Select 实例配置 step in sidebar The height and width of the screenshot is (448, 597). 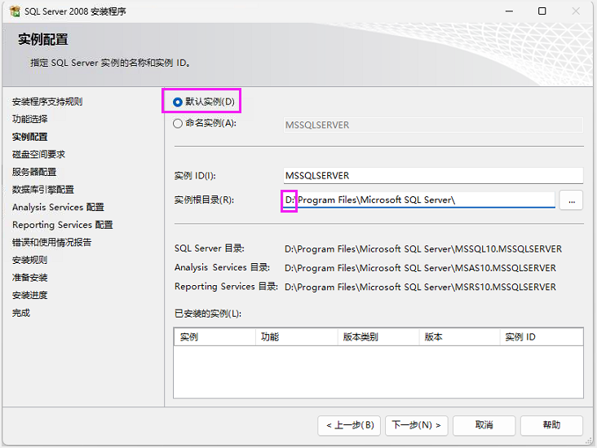pos(29,137)
